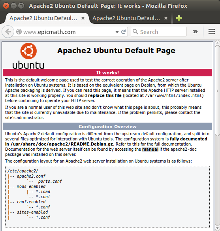Click the globe site identity icon

tap(19, 32)
